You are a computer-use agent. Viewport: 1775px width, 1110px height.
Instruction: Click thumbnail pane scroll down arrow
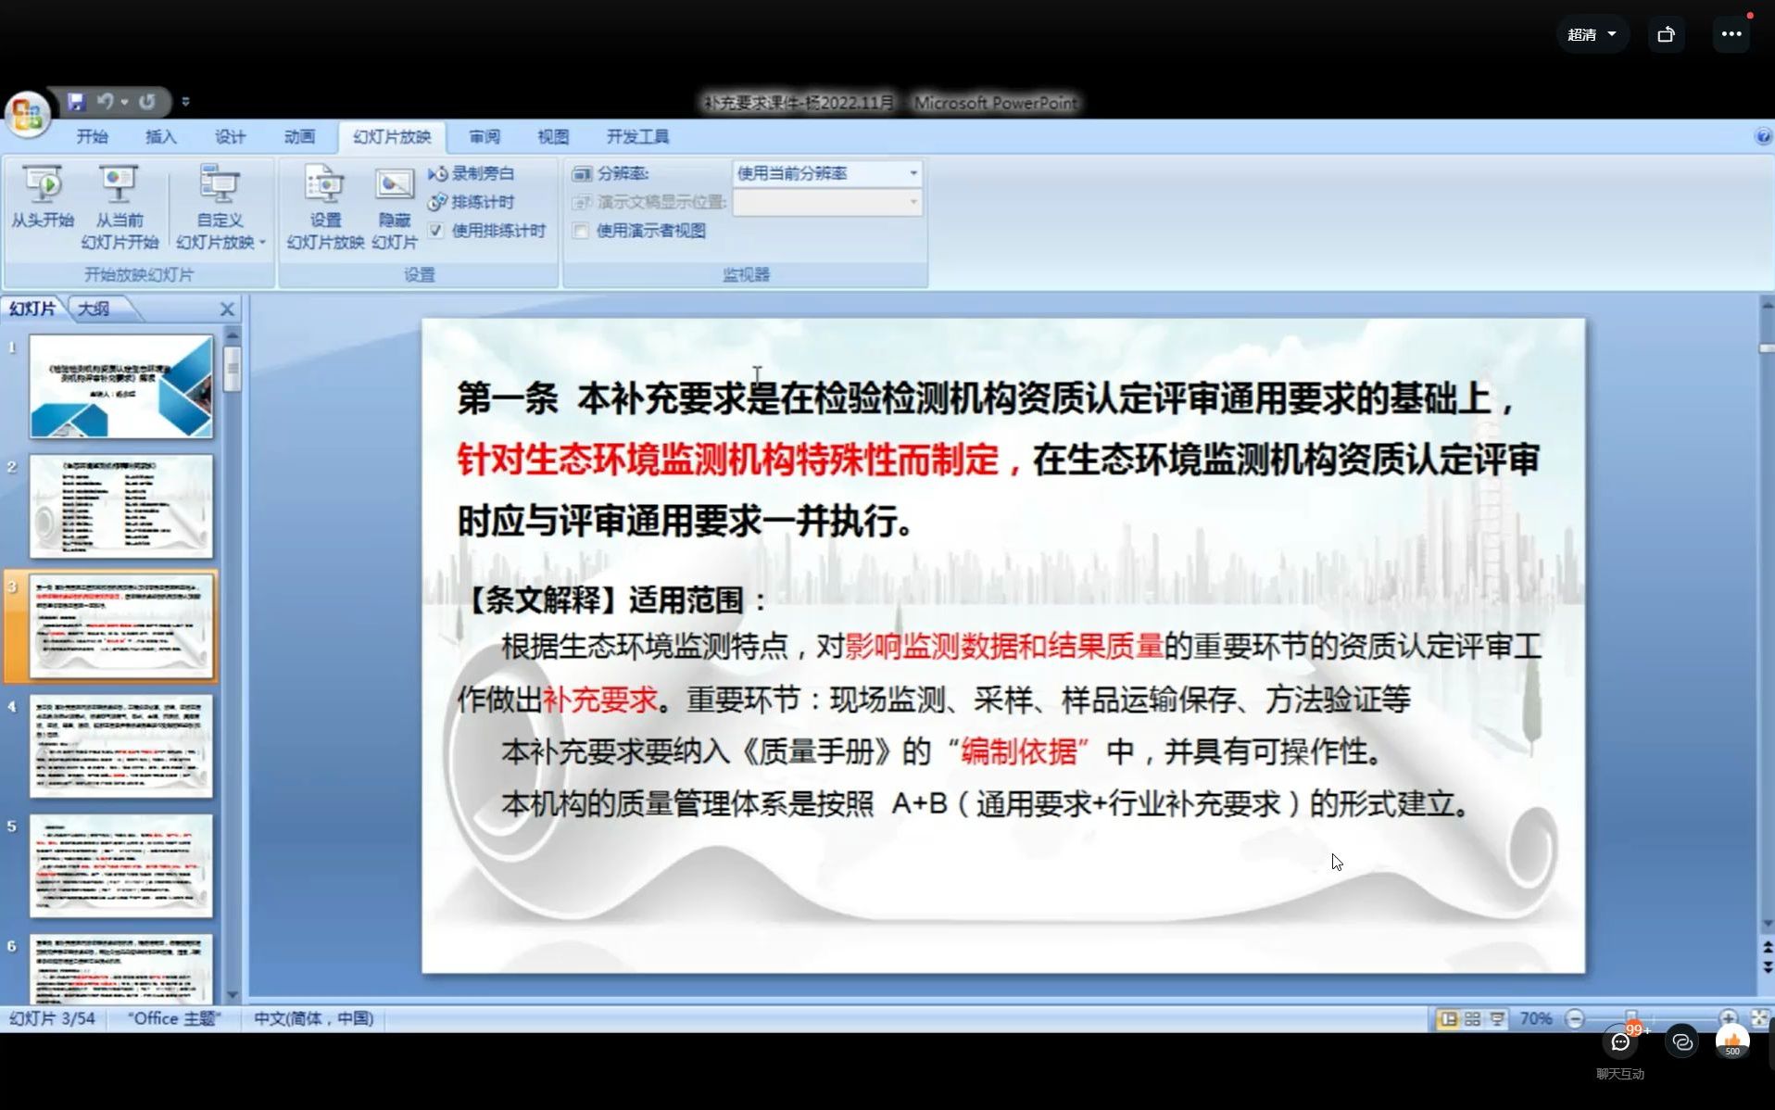(x=233, y=995)
